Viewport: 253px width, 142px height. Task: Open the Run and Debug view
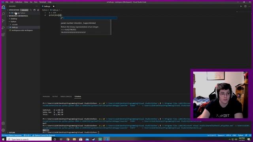coord(3,28)
